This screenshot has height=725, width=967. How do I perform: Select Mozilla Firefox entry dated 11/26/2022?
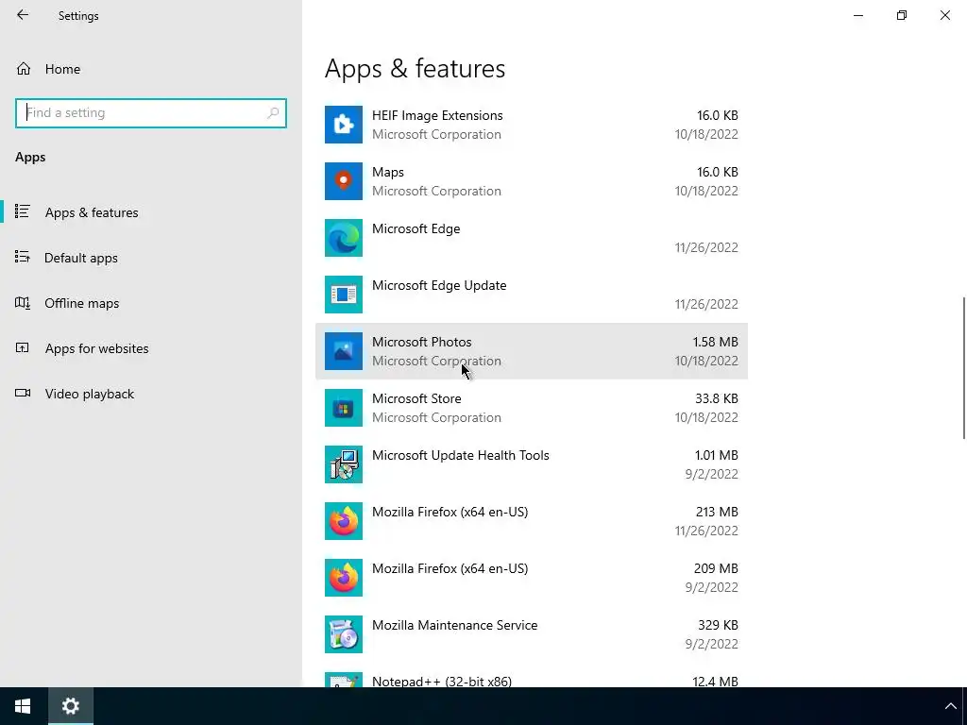(x=532, y=521)
